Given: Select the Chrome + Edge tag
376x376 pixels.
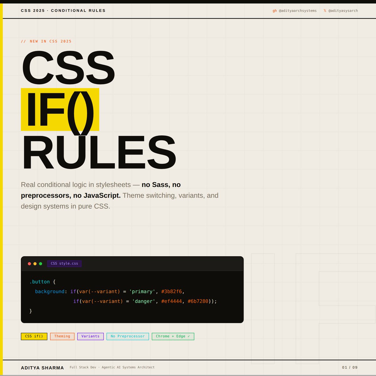Looking at the screenshot, I should (173, 336).
